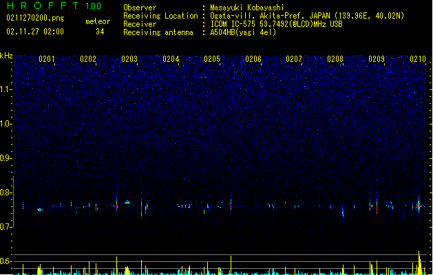Image resolution: width=433 pixels, height=275 pixels.
Task: Click the 0202 time marker
Action: pyautogui.click(x=88, y=59)
